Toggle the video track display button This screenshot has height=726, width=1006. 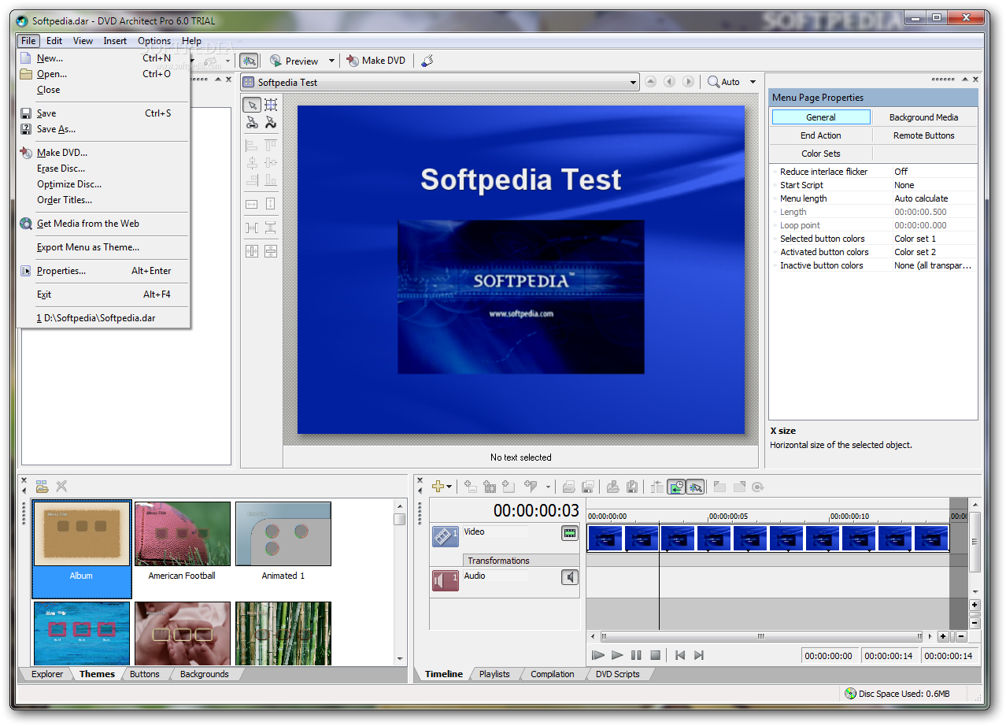coord(569,533)
